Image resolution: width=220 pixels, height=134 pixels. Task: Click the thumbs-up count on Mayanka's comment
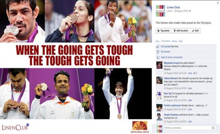196,73
